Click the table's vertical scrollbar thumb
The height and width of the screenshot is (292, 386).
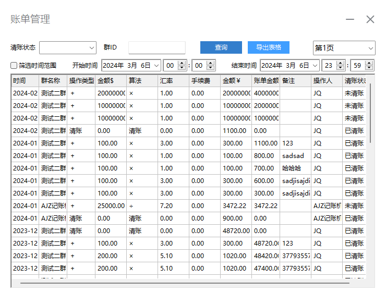coord(371,112)
